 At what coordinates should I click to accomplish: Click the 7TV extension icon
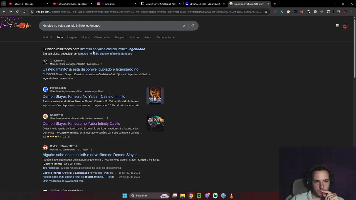pos(282,12)
